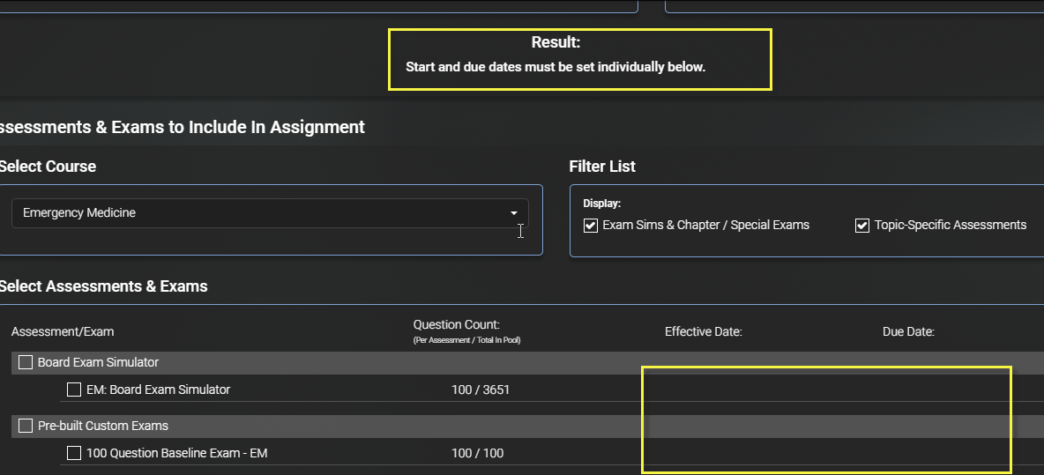The image size is (1044, 475).
Task: Click the 100 / 3651 question count value
Action: [480, 390]
